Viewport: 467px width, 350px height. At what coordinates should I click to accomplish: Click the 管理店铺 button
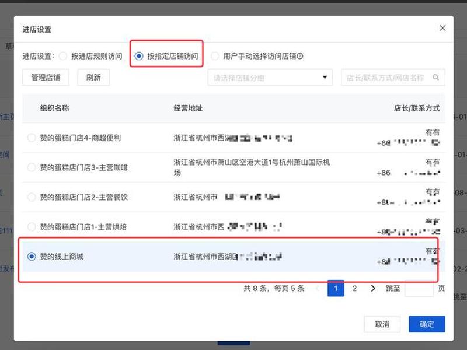click(x=46, y=78)
